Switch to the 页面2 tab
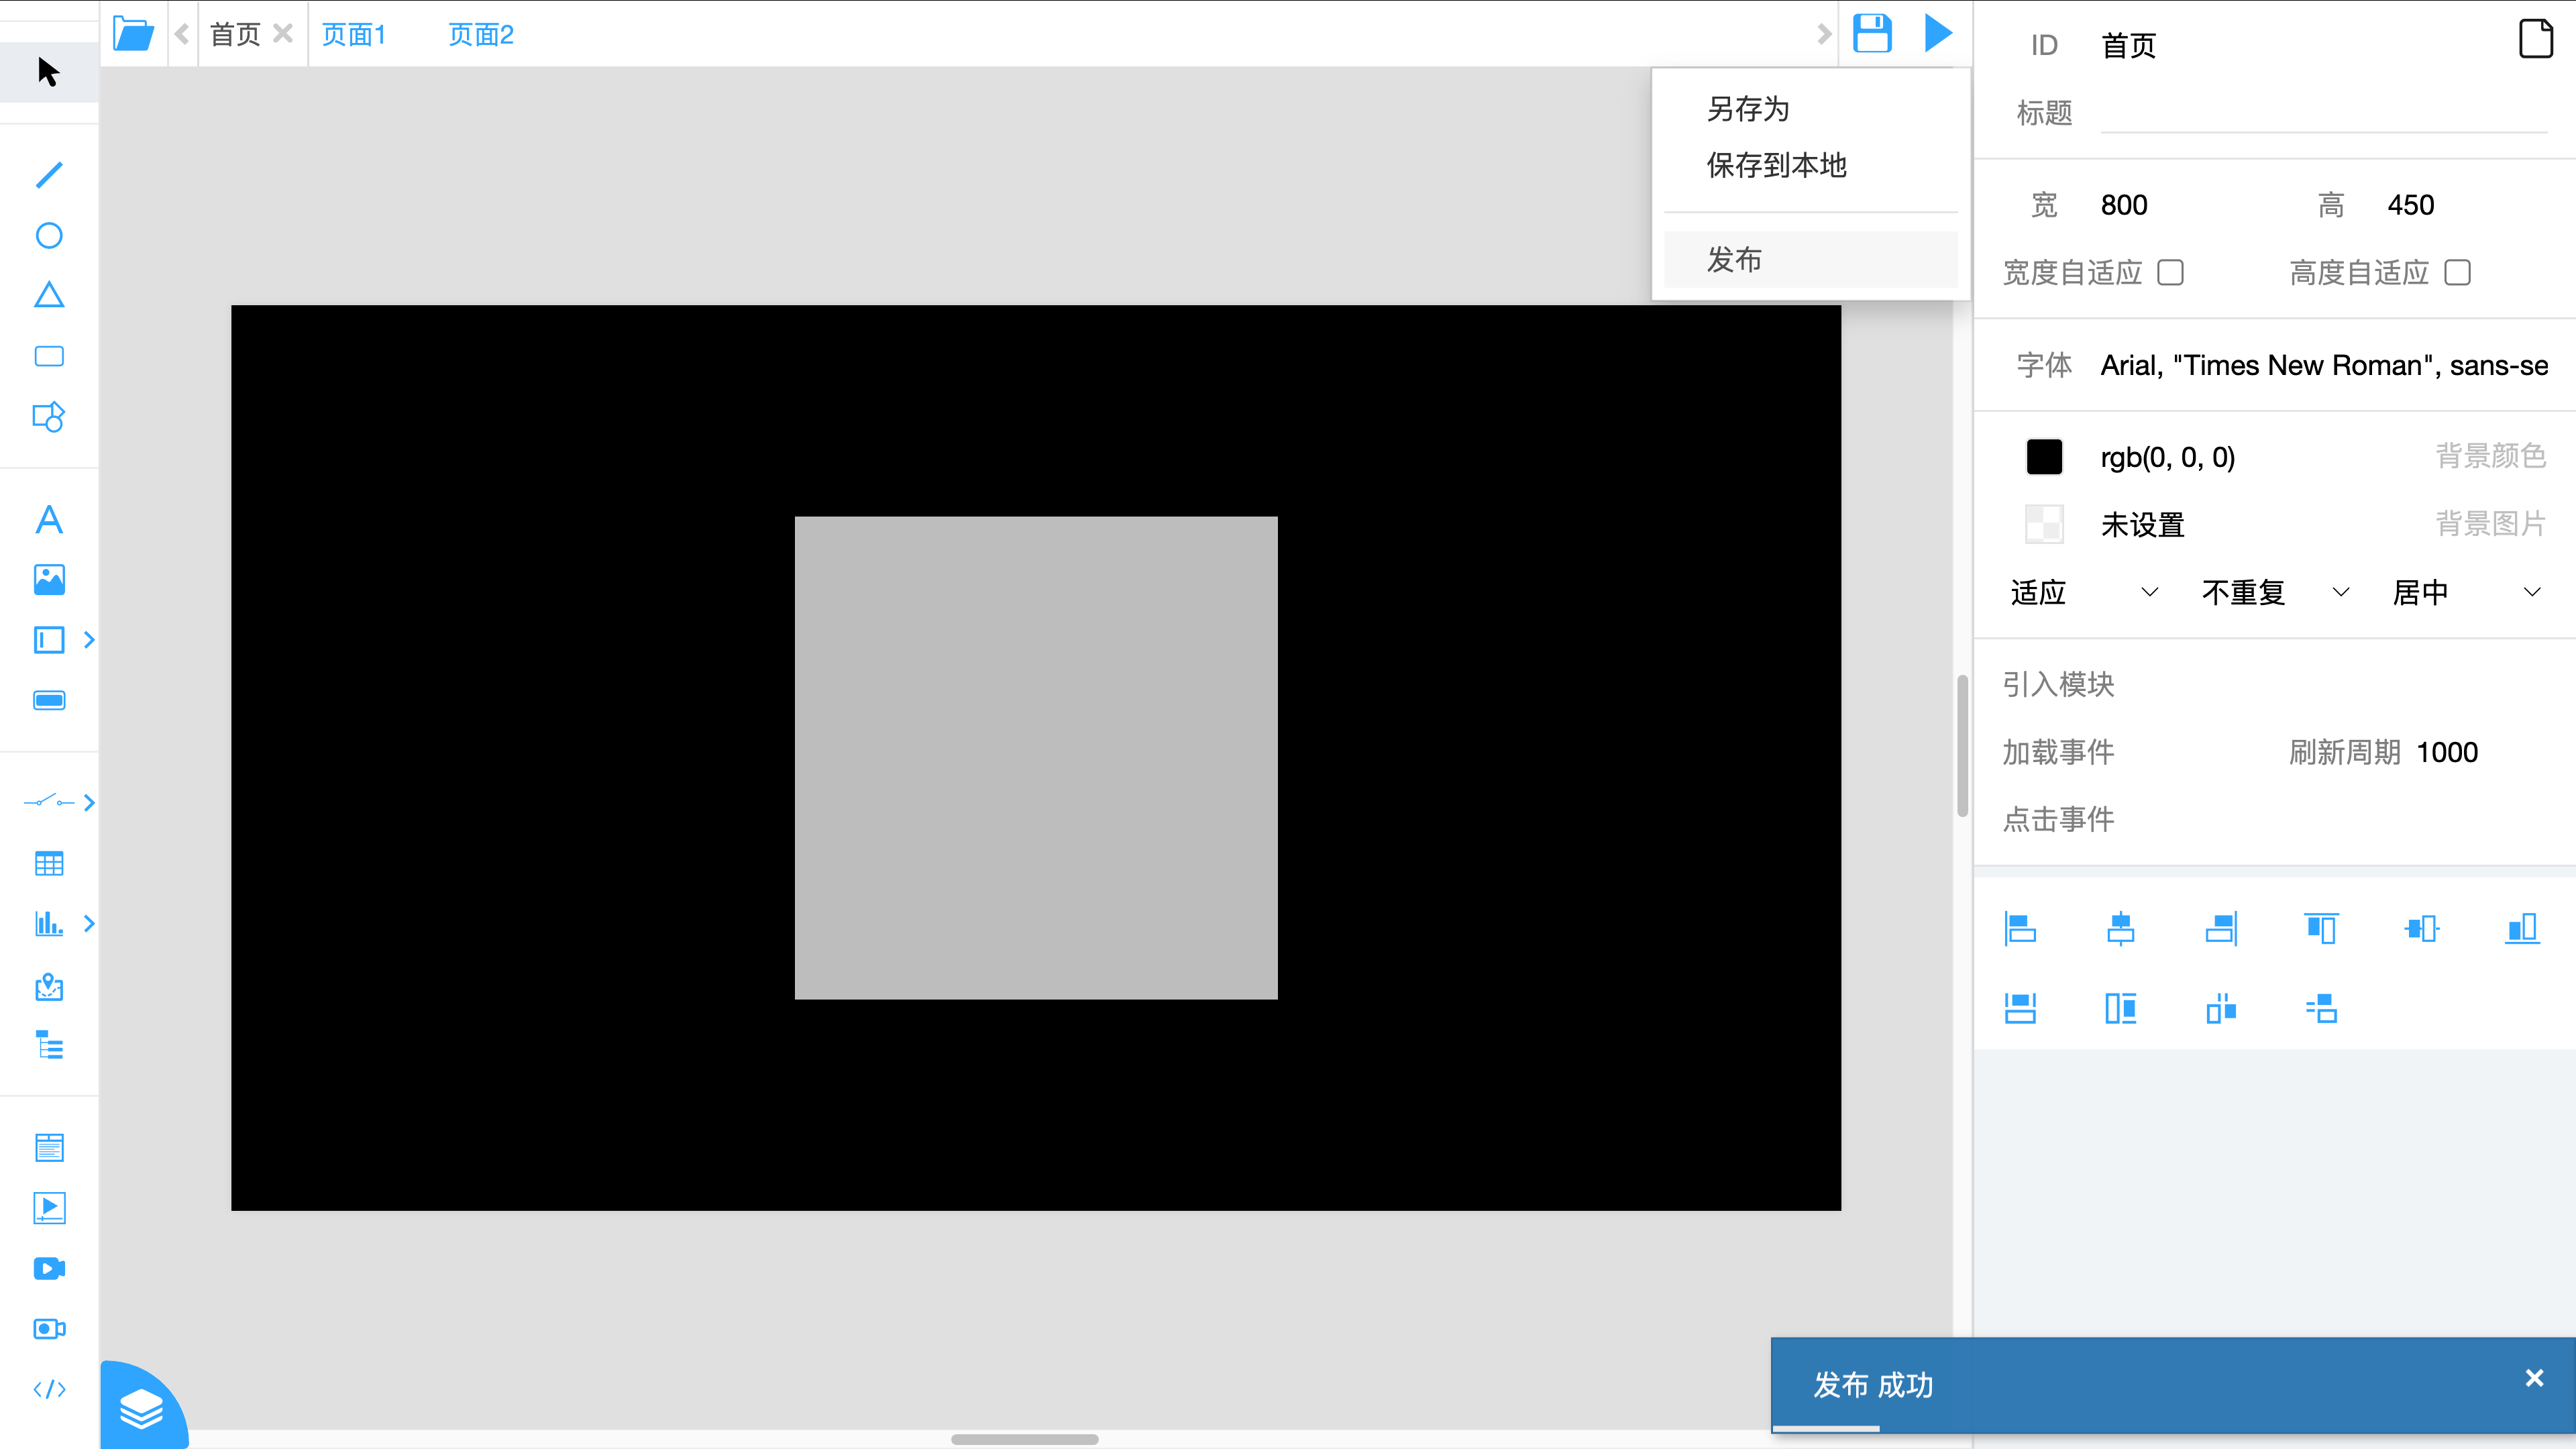The height and width of the screenshot is (1449, 2576). (x=481, y=35)
